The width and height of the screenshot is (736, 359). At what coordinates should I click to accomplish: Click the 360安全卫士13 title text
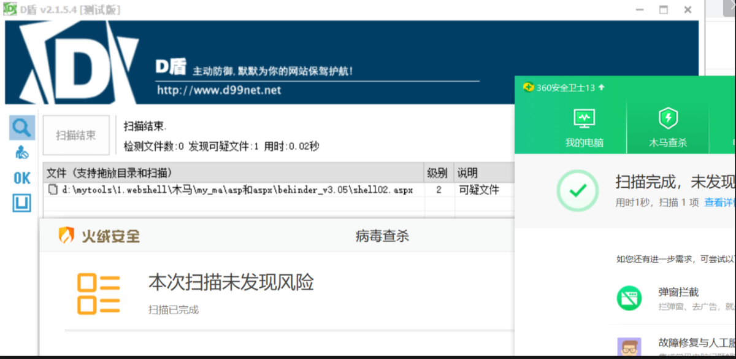565,88
